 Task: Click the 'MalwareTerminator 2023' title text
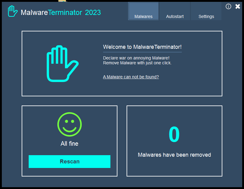[x=61, y=12]
